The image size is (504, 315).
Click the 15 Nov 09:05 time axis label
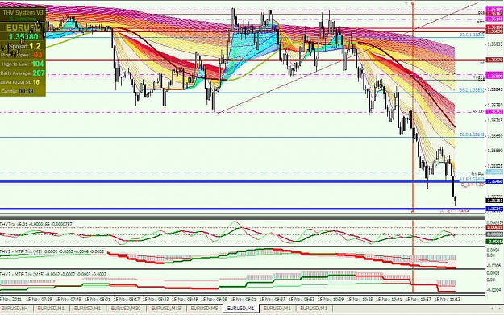pos(214,299)
